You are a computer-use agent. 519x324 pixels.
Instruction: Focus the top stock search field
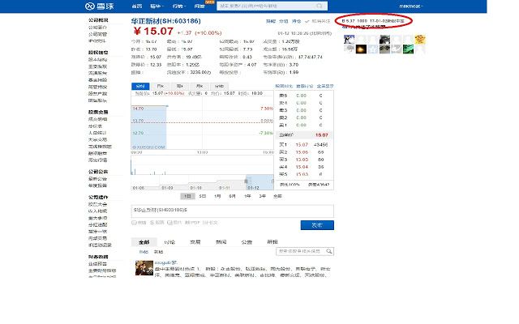[x=272, y=6]
